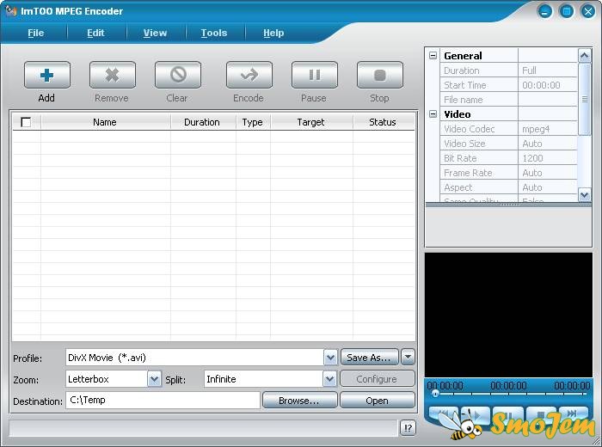
Task: Toggle the select-all checkbox in list header
Action: pyautogui.click(x=26, y=122)
